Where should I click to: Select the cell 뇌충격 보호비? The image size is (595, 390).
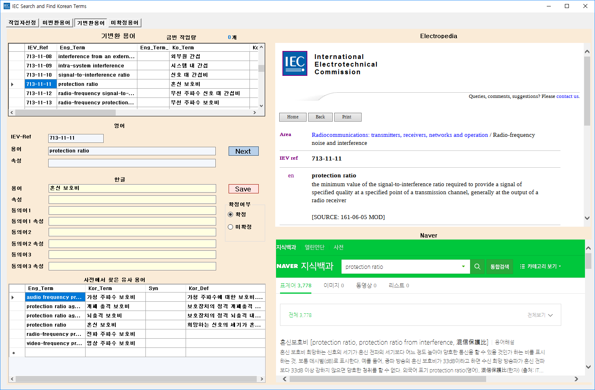pos(115,316)
